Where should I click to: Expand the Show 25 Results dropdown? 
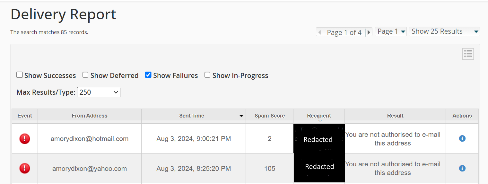click(x=444, y=31)
